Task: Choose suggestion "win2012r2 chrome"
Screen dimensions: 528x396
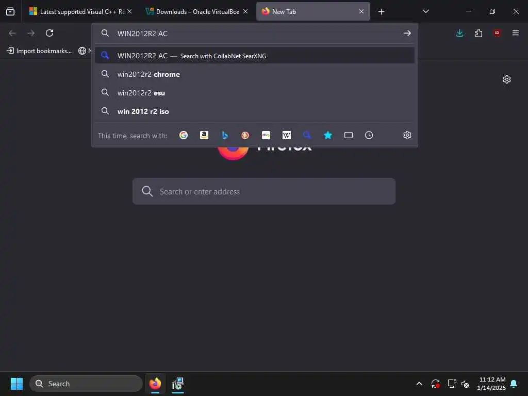Action: pyautogui.click(x=255, y=74)
